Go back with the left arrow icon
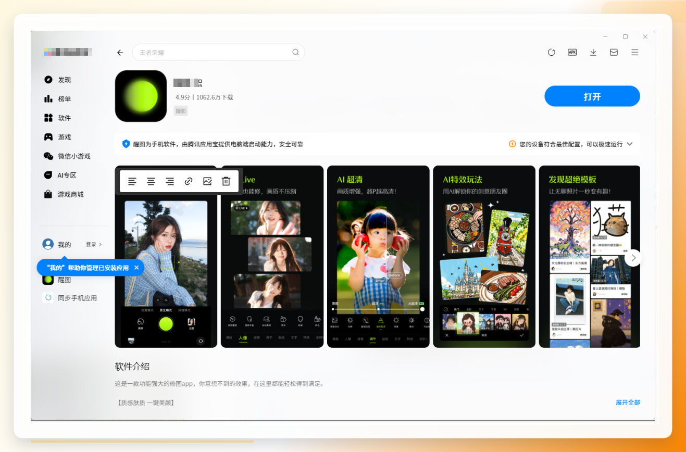The height and width of the screenshot is (452, 686). (120, 53)
